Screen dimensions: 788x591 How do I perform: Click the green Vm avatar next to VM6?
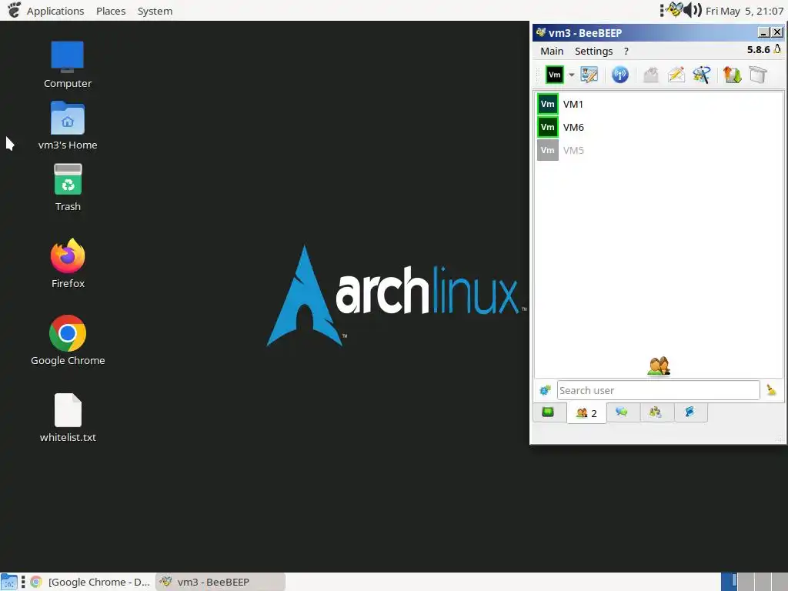point(547,127)
